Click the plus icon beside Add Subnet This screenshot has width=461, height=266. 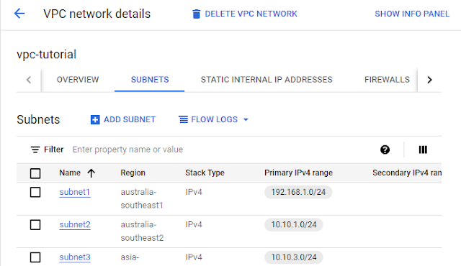click(95, 119)
